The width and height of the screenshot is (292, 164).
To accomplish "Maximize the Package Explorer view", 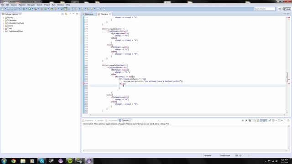I will pos(77,14).
